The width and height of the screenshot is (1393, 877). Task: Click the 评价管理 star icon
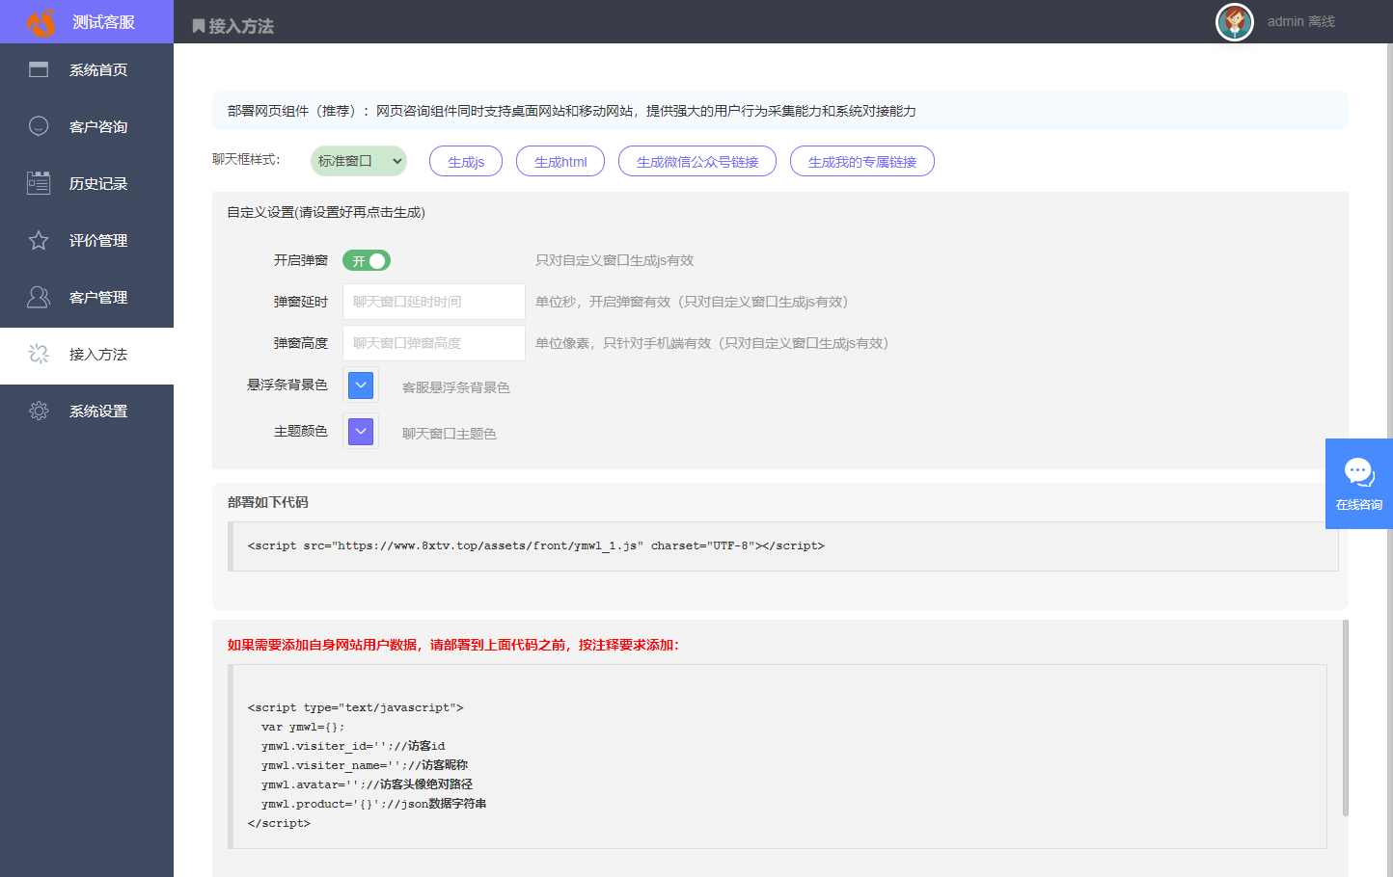click(39, 240)
